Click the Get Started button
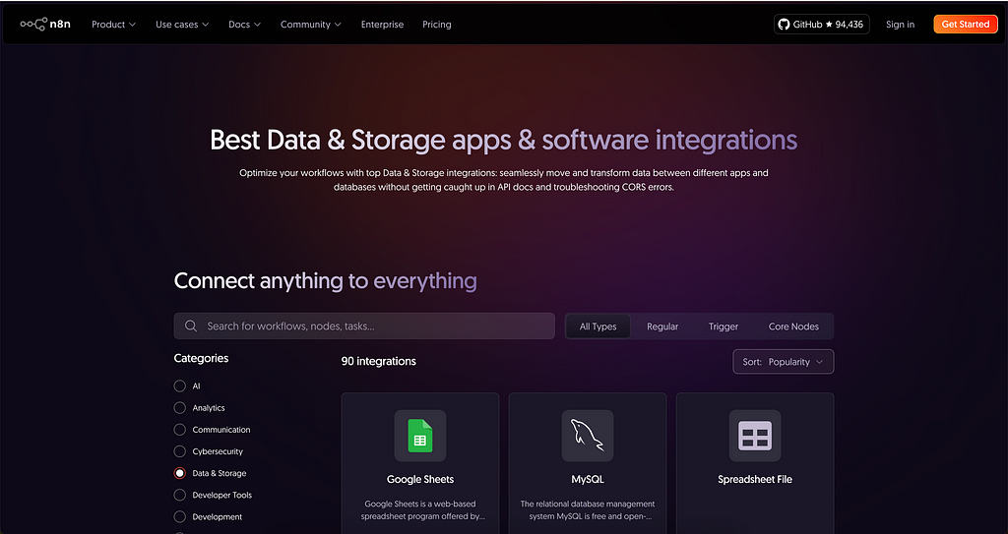The image size is (1008, 534). pyautogui.click(x=966, y=25)
